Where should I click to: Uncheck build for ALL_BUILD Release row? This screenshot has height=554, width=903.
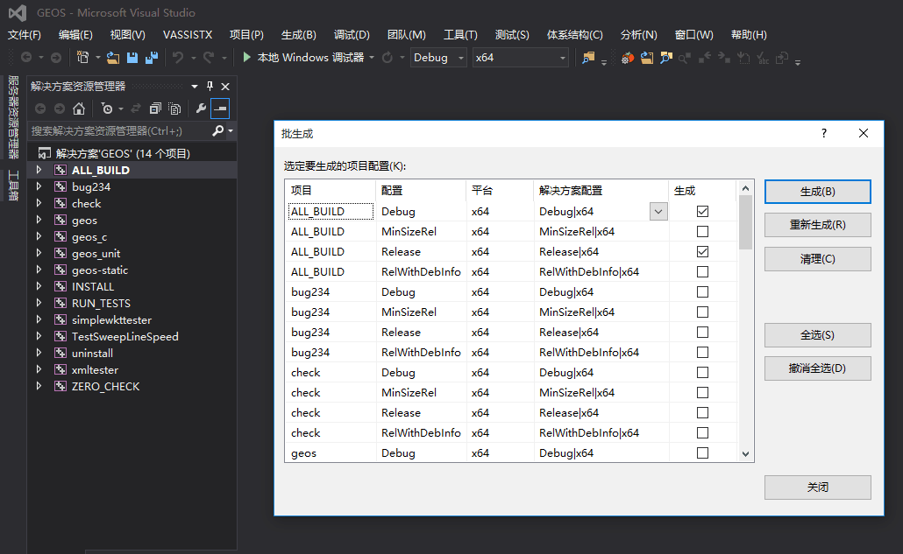tap(702, 252)
